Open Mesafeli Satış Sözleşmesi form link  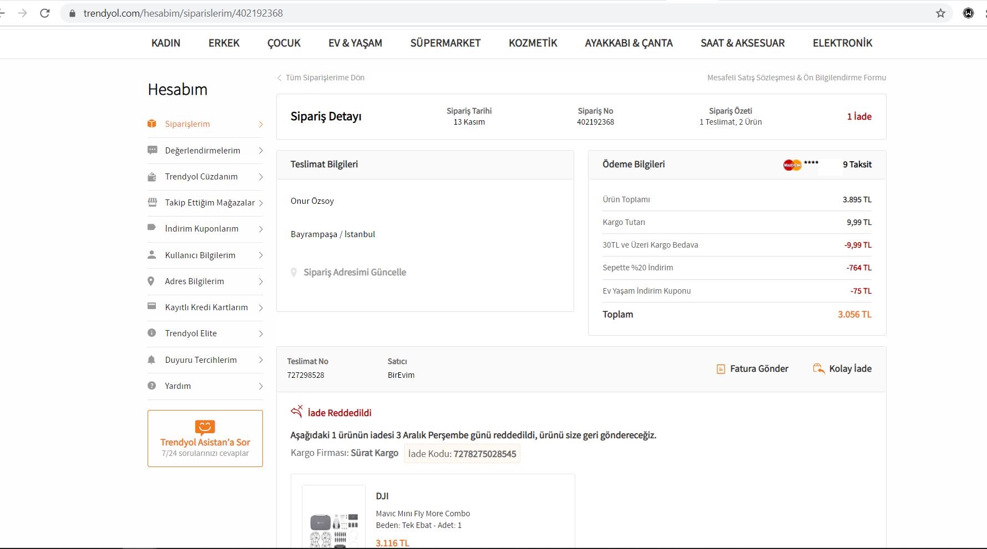click(796, 78)
